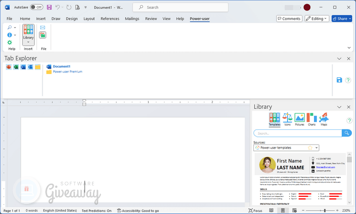Screen dimensions: 356x214
Task: Click the Outlook icon in Tab Explorer
Action: coord(31,67)
